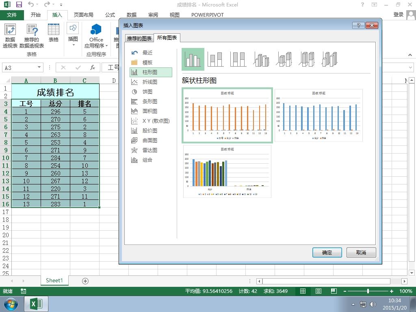Switch to the 推荐的图表 tab
This screenshot has width=416, height=312.
(139, 38)
